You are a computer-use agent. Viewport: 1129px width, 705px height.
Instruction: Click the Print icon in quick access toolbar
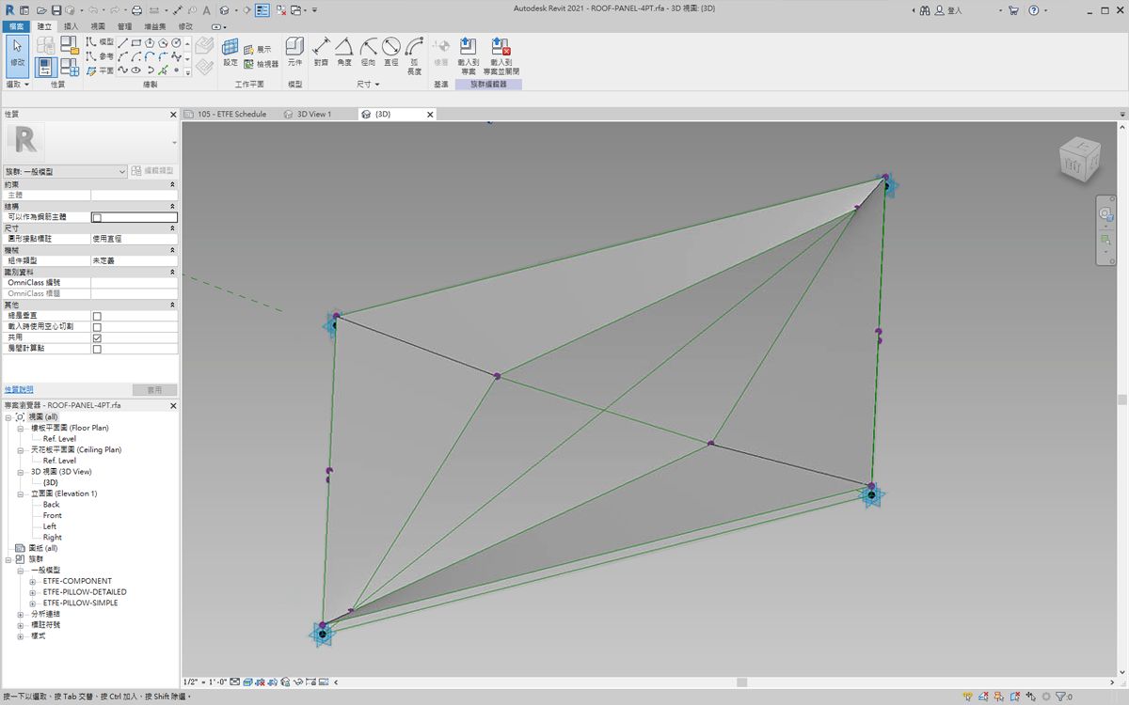pos(136,10)
